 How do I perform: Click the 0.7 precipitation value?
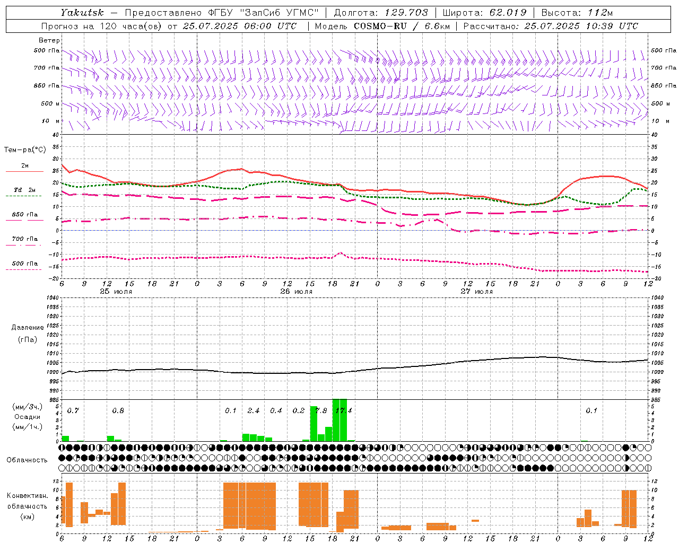[73, 411]
